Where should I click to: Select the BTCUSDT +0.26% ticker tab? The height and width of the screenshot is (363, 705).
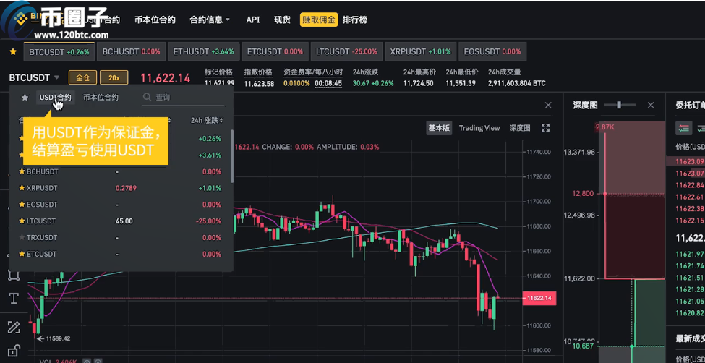click(59, 52)
